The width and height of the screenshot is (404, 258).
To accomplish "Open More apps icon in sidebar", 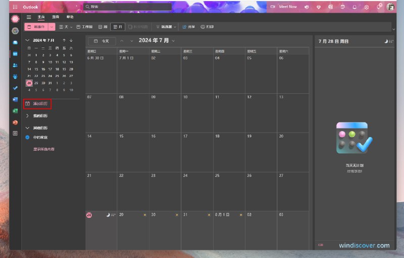I will [x=15, y=133].
